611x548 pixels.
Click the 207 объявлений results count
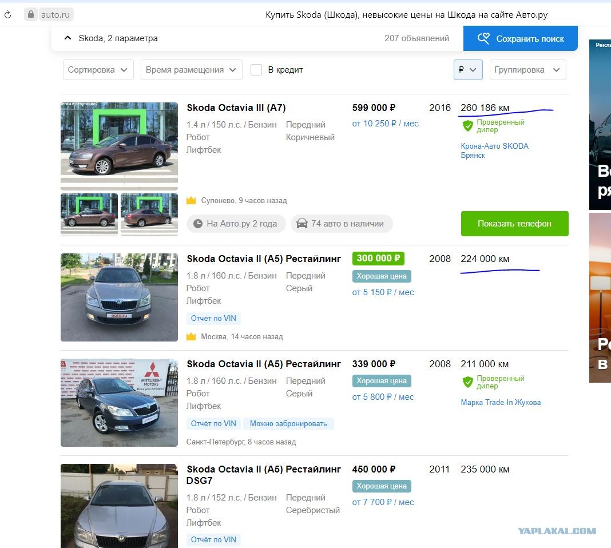[x=416, y=38]
